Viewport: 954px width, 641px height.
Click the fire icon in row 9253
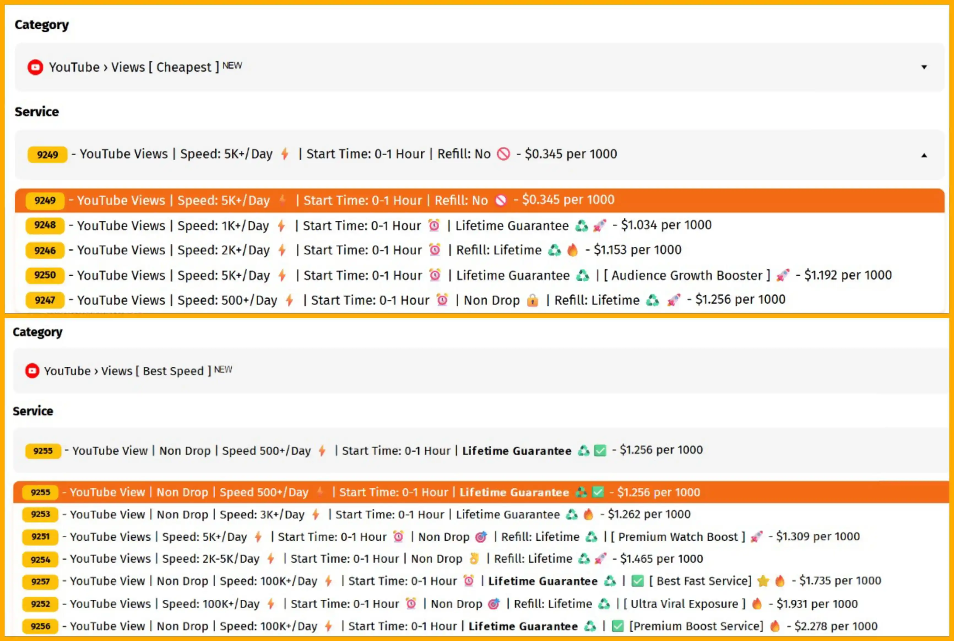pos(588,514)
